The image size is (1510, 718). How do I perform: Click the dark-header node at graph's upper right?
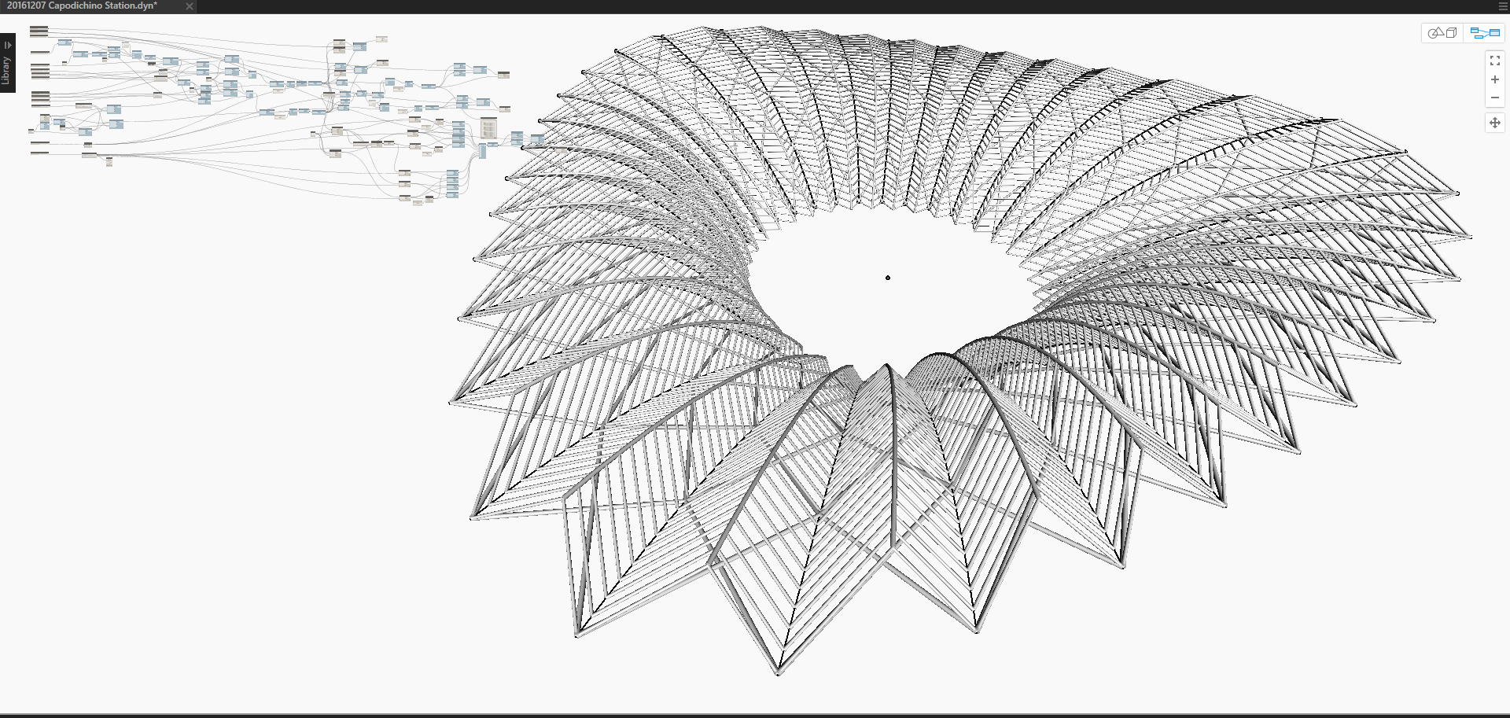(x=503, y=75)
